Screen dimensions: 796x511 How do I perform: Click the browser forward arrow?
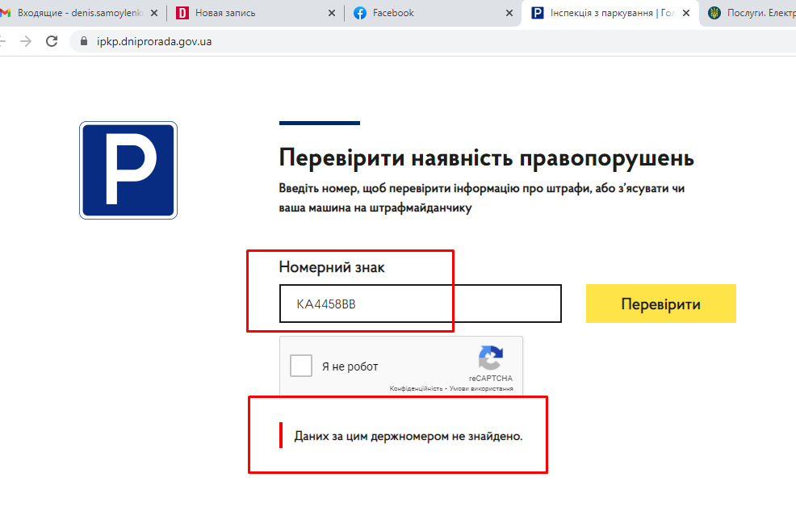(x=25, y=41)
